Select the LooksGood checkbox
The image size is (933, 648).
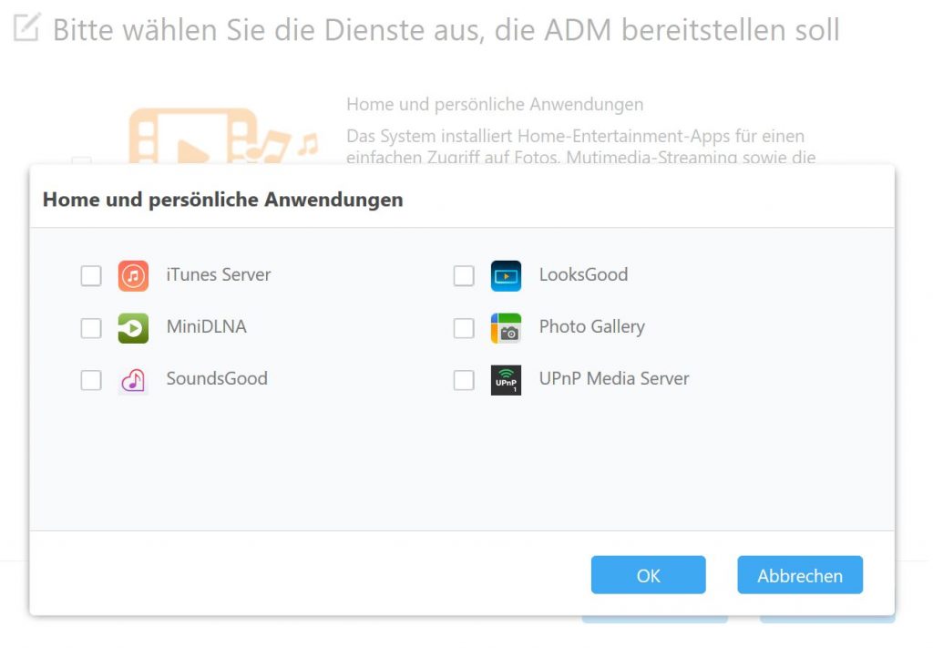[x=464, y=275]
